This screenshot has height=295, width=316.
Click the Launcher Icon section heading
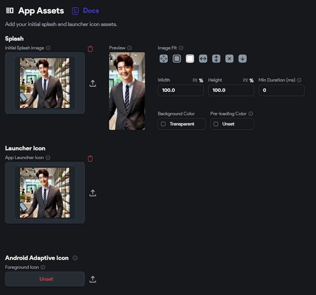pos(25,148)
